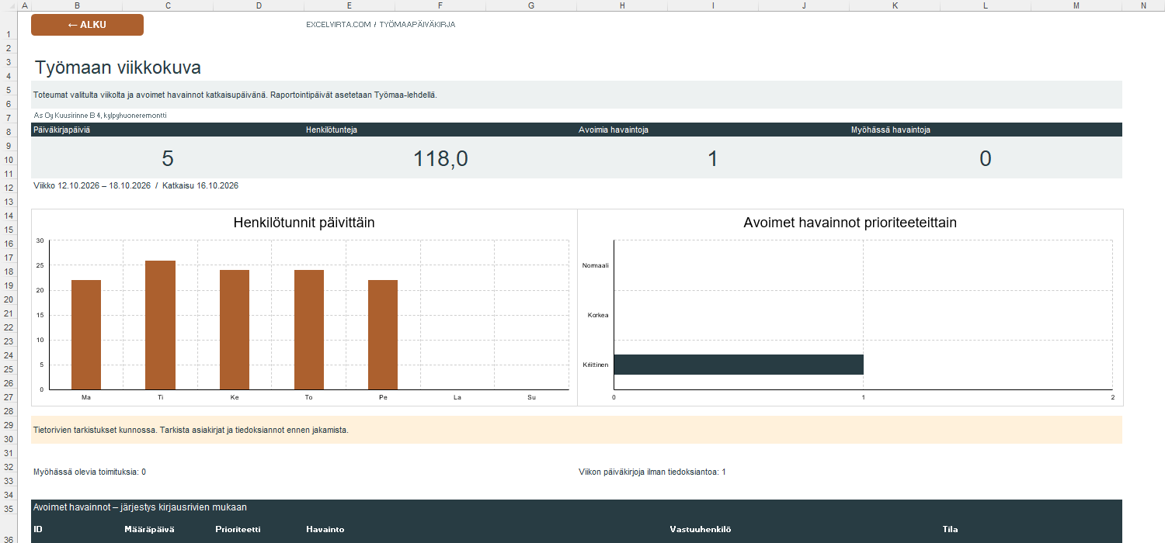Image resolution: width=1165 pixels, height=543 pixels.
Task: Select the 118,0 person-hours value
Action: point(440,159)
